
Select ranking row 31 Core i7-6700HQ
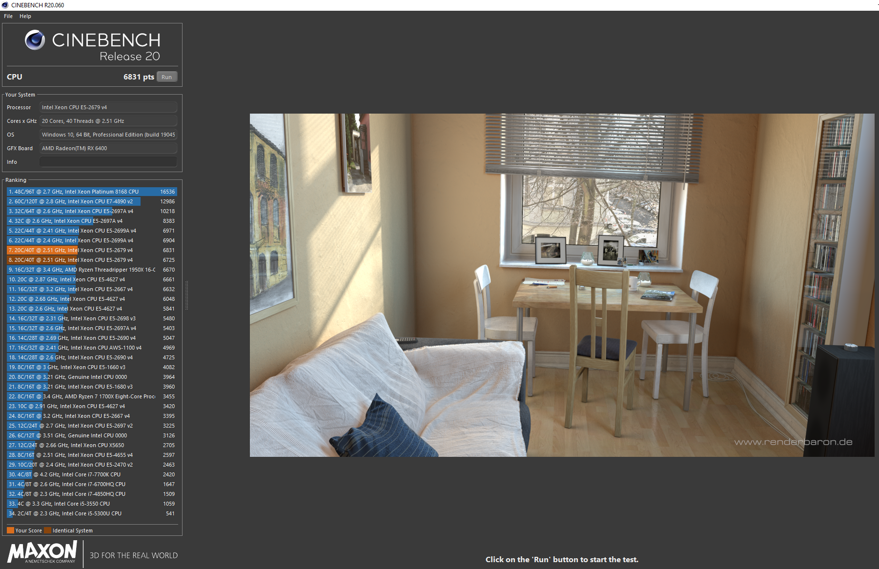click(92, 484)
